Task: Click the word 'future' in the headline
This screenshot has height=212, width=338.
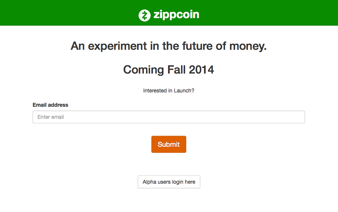Action: click(197, 46)
